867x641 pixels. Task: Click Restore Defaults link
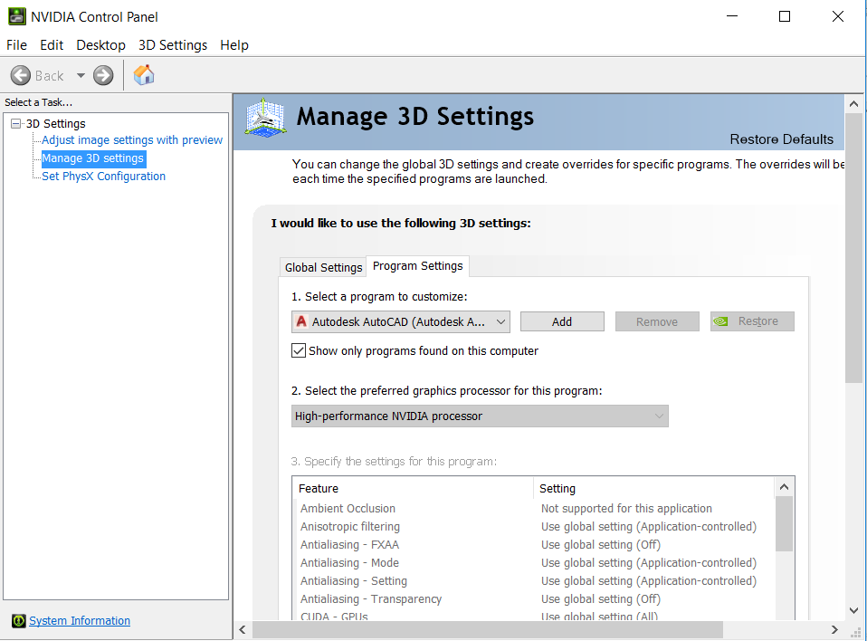click(781, 139)
